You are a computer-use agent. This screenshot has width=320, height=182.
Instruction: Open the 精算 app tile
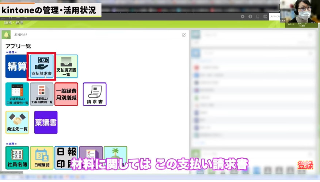click(x=16, y=66)
